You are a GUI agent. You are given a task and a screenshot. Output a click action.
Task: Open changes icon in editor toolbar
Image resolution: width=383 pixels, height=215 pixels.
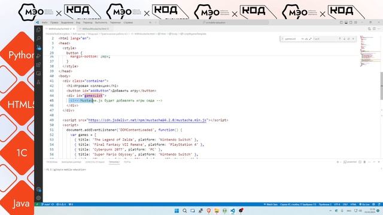[369, 29]
